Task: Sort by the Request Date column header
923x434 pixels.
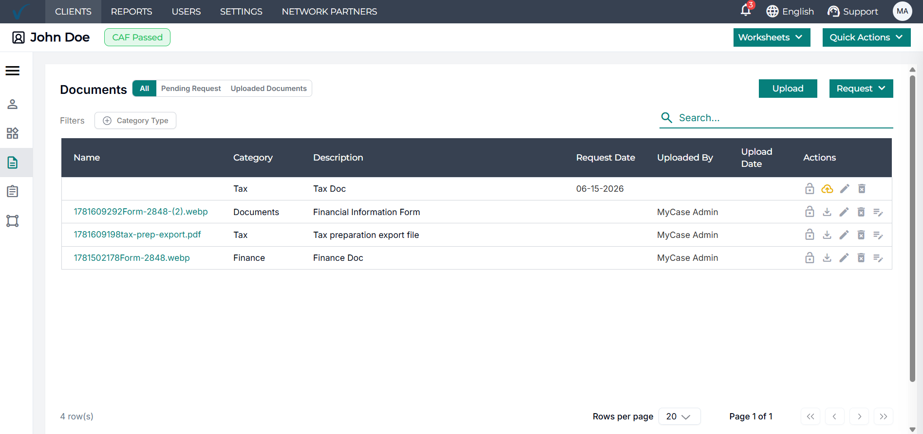Action: coord(605,158)
